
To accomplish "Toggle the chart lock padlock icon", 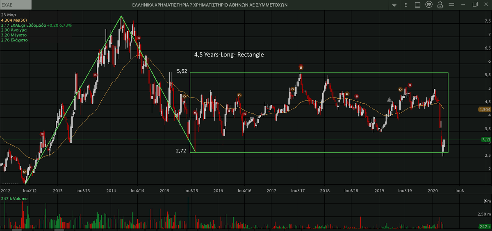I will (x=440, y=5).
